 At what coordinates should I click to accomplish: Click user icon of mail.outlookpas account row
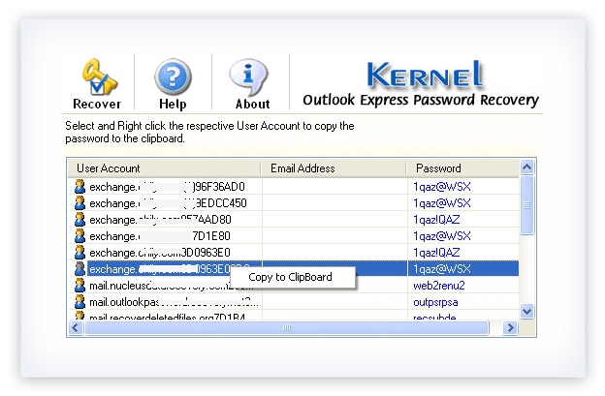point(80,302)
